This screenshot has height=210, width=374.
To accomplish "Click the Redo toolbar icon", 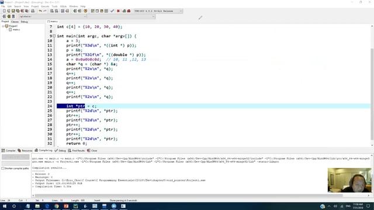I will 45,11.
